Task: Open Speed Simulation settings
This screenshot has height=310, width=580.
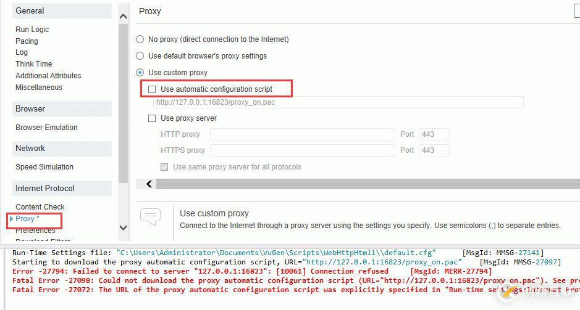Action: click(44, 167)
